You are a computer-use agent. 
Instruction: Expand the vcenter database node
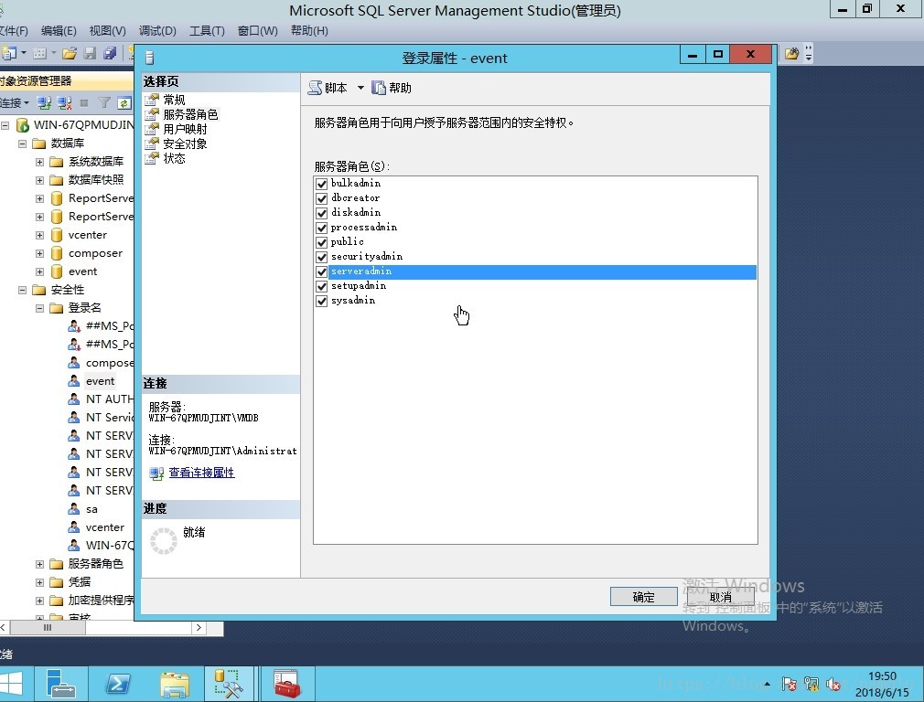click(39, 235)
